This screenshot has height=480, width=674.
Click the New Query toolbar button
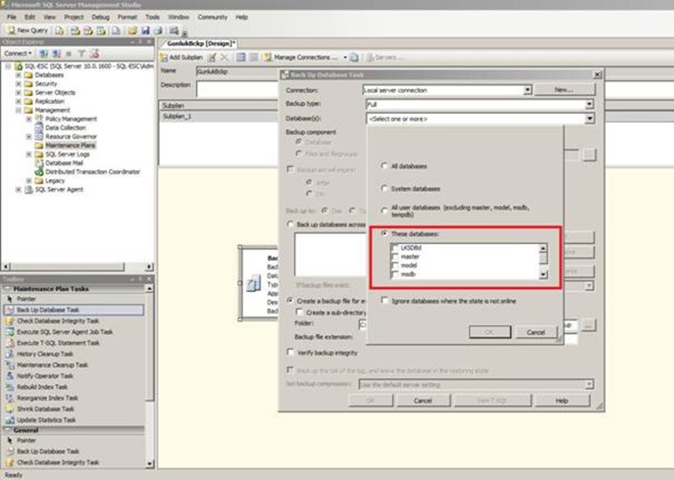[28, 30]
